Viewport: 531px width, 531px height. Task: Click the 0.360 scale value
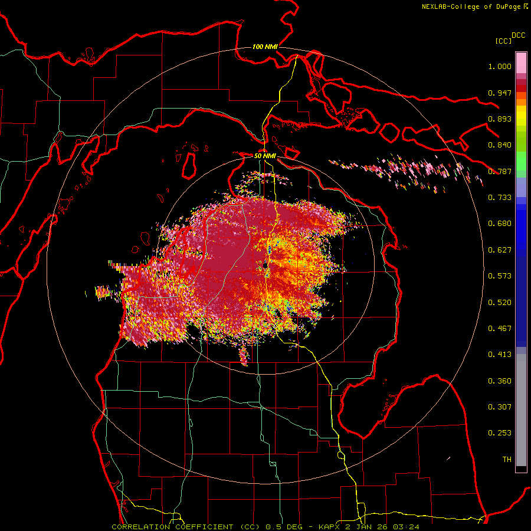(500, 381)
